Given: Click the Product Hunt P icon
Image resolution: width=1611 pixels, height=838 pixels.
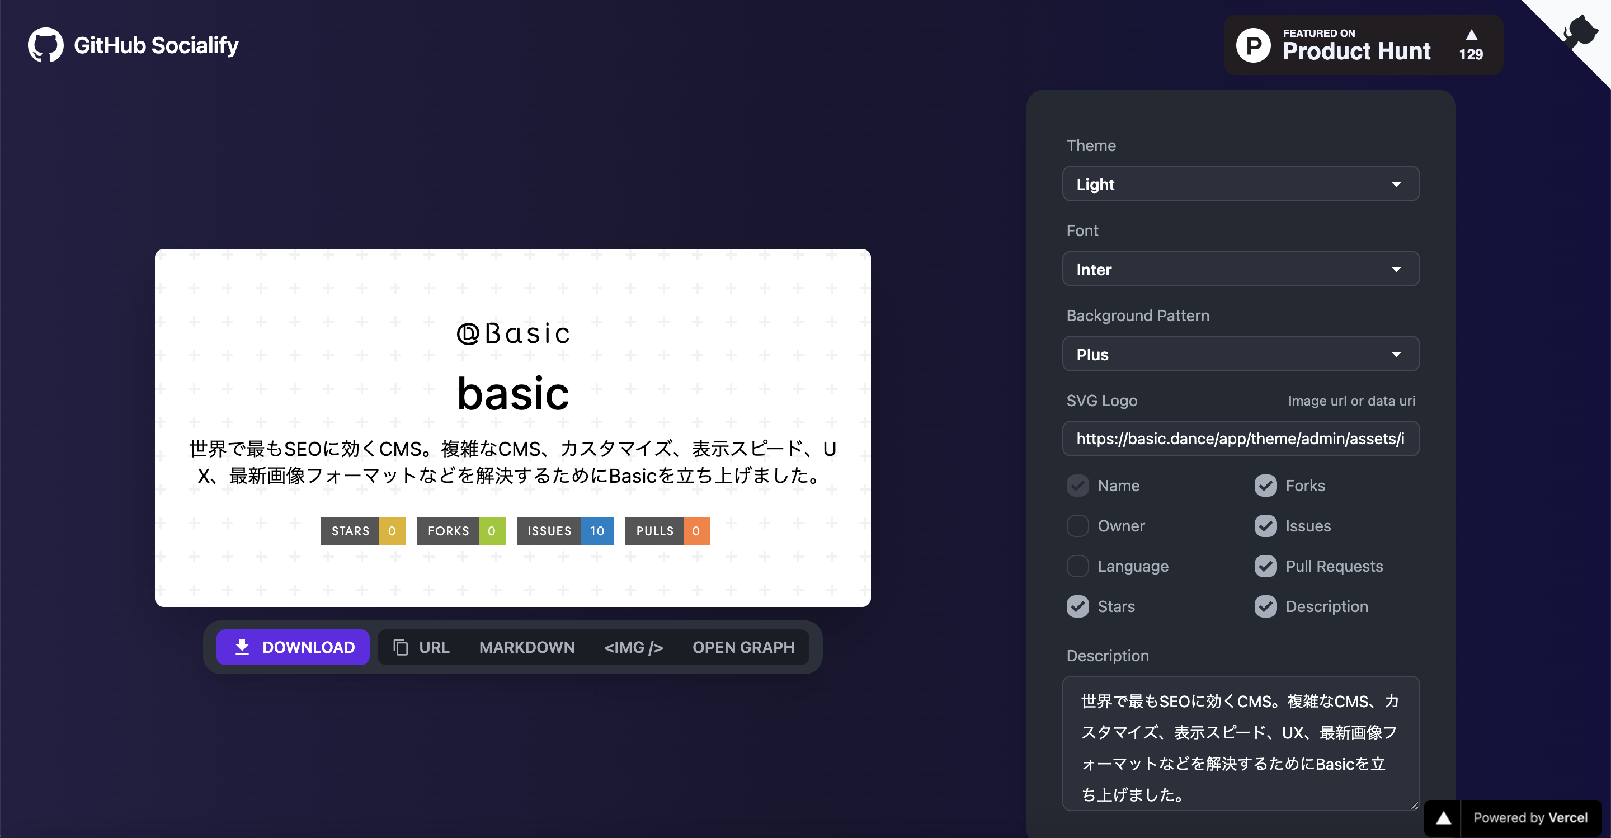Looking at the screenshot, I should [1253, 44].
